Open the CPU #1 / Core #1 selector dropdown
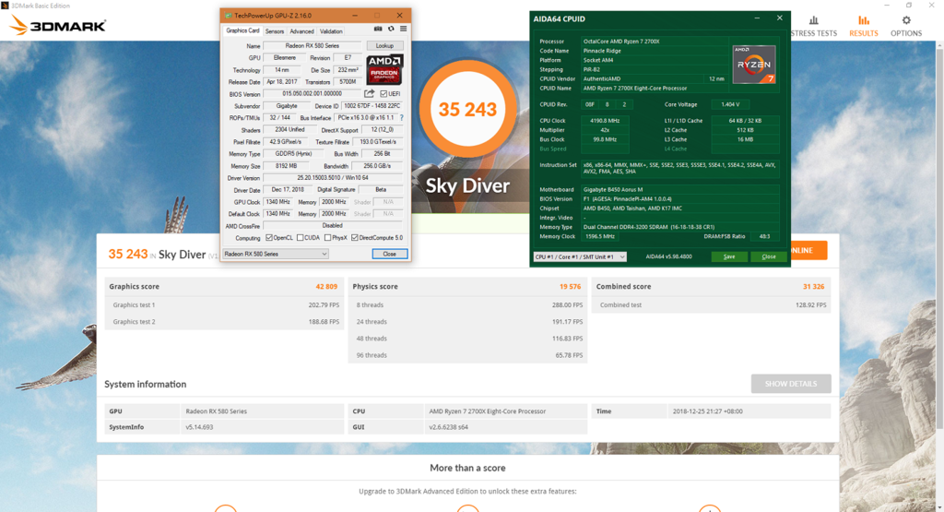This screenshot has height=512, width=944. pyautogui.click(x=580, y=256)
